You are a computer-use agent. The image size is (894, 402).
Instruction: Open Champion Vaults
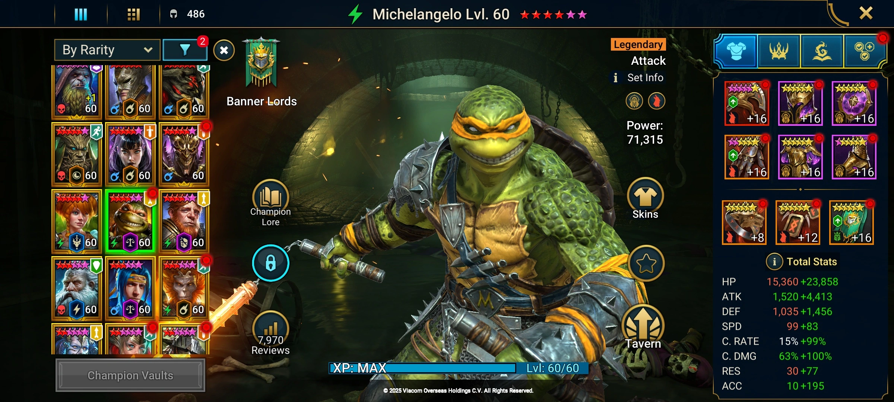click(x=130, y=375)
